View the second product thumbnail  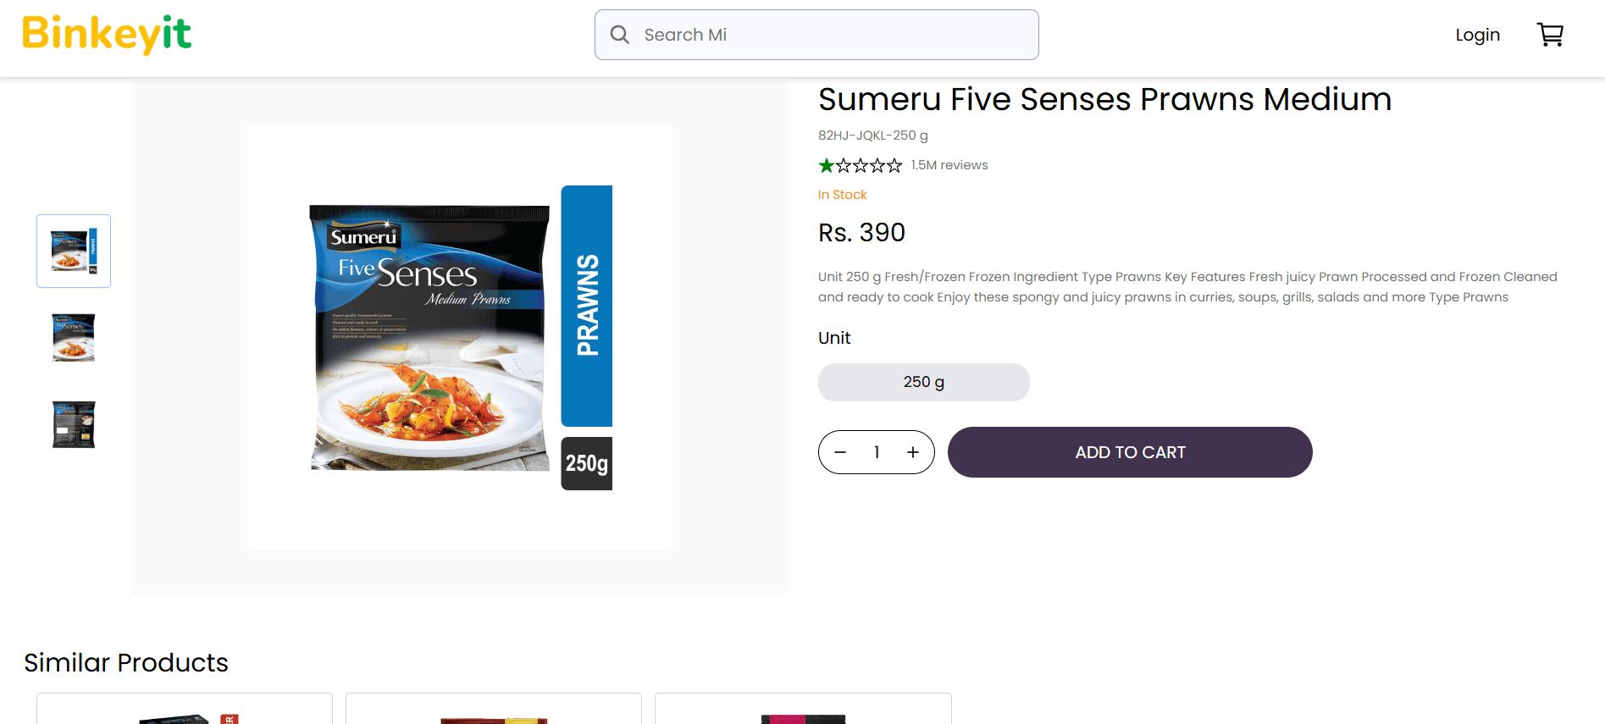(74, 338)
